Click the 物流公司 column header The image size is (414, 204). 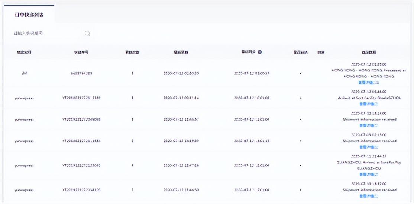(x=24, y=52)
